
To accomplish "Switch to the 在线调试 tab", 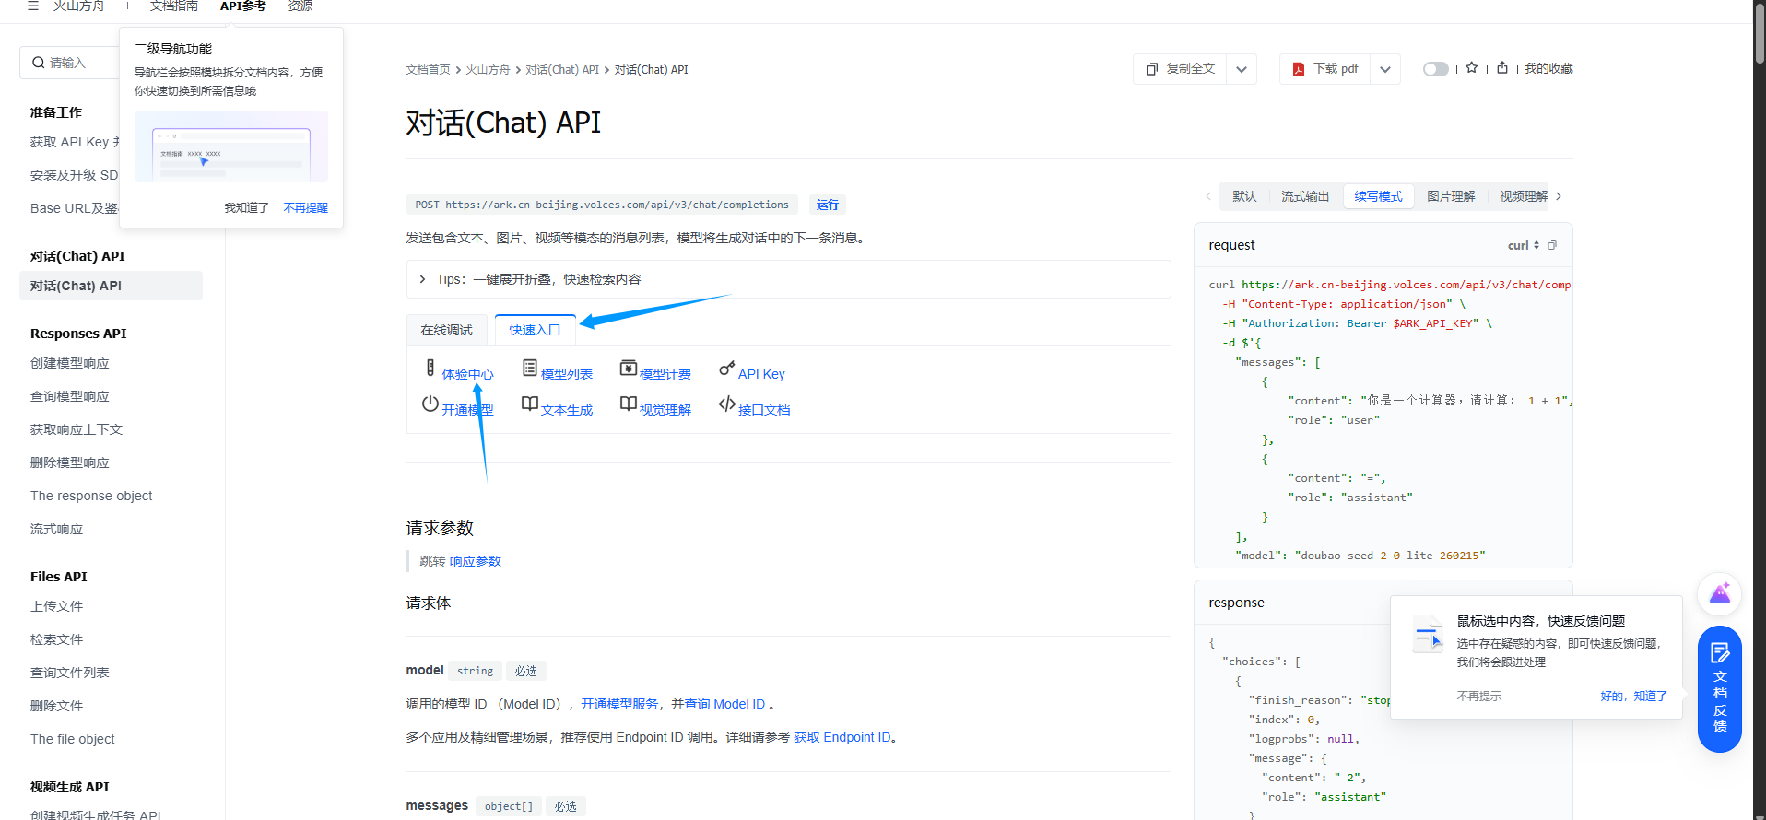I will [x=447, y=330].
